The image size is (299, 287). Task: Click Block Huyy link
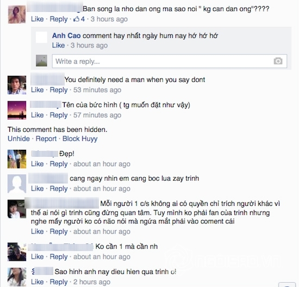pos(80,138)
